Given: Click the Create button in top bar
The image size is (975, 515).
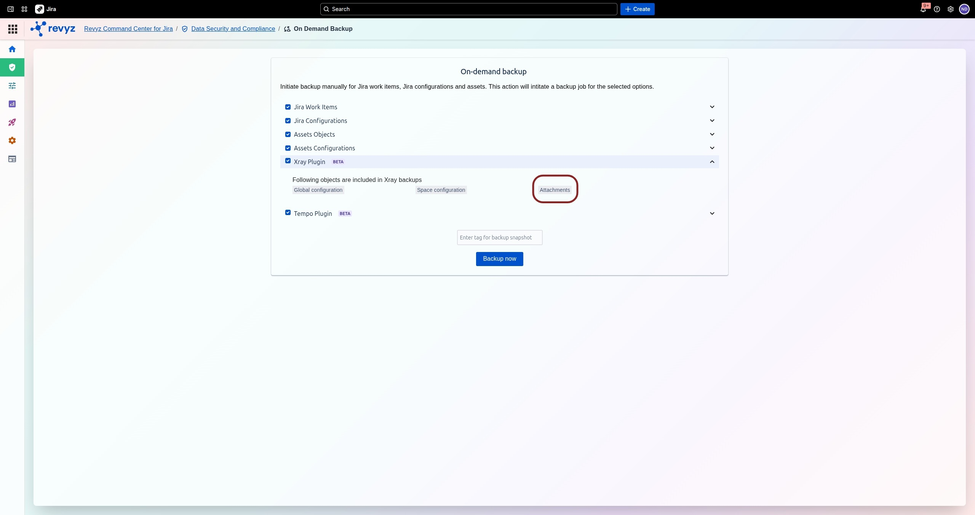Looking at the screenshot, I should point(637,9).
